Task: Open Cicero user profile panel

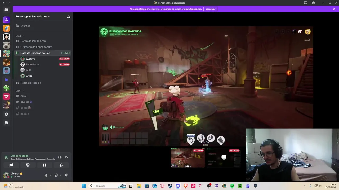Action: pyautogui.click(x=23, y=175)
